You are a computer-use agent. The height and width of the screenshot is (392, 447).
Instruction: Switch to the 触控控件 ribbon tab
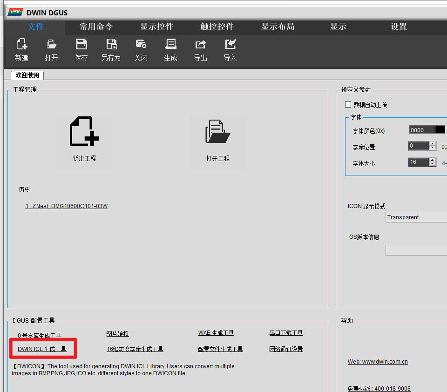(217, 27)
